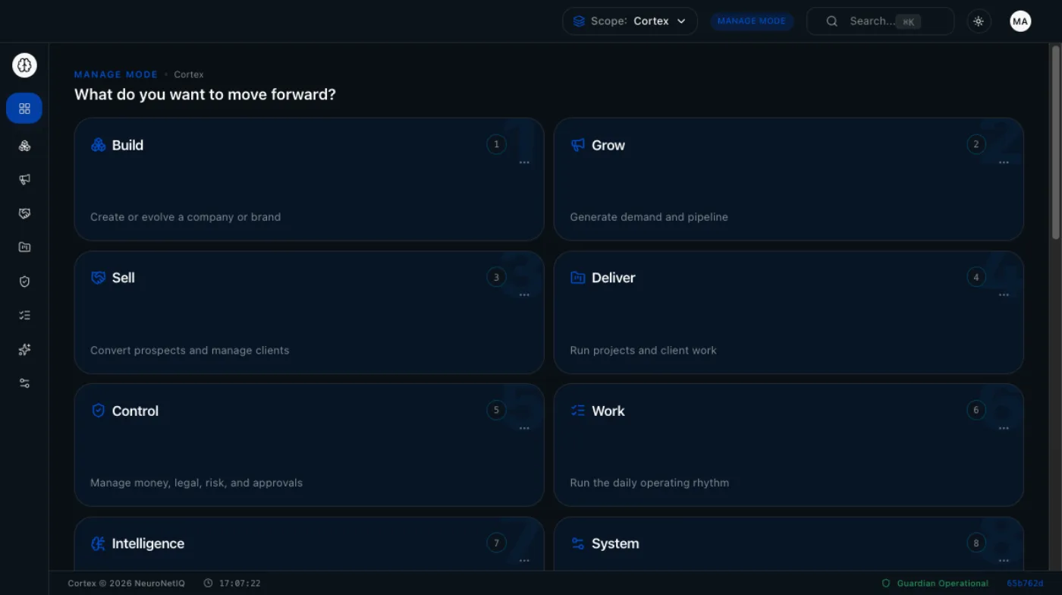Open Deliver from sidebar folder icon
The image size is (1062, 595).
pyautogui.click(x=24, y=247)
